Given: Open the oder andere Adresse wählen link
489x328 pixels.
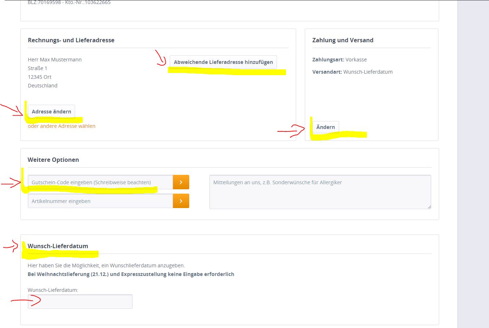Looking at the screenshot, I should tap(61, 126).
